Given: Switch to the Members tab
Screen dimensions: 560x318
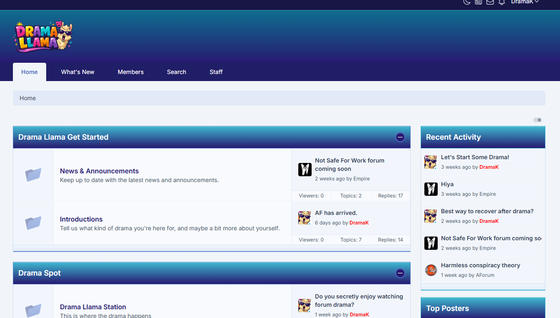Looking at the screenshot, I should pyautogui.click(x=131, y=72).
